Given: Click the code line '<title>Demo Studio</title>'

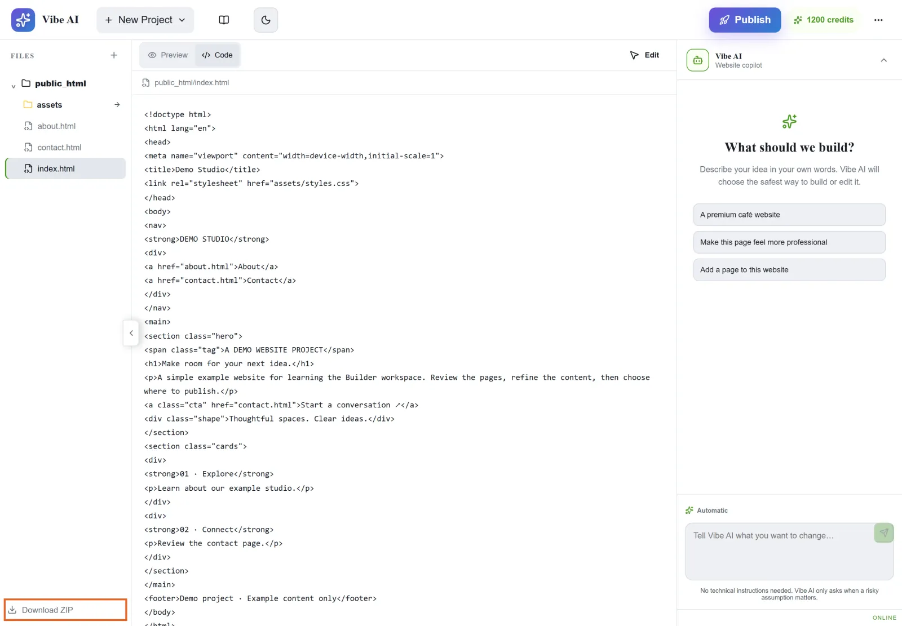Looking at the screenshot, I should coord(202,170).
